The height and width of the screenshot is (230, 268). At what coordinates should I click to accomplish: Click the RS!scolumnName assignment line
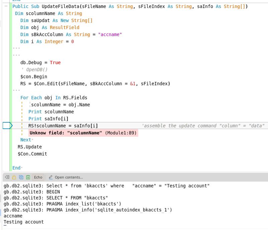[x=63, y=126]
